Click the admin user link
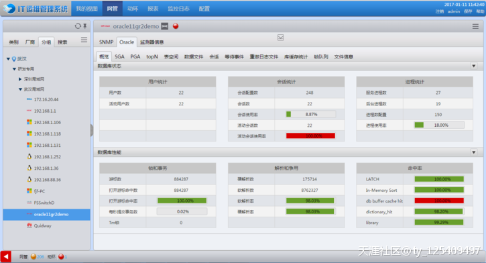This screenshot has width=486, height=263. coord(454,11)
